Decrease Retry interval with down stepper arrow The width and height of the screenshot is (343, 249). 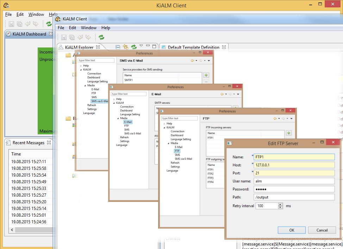pyautogui.click(x=280, y=207)
